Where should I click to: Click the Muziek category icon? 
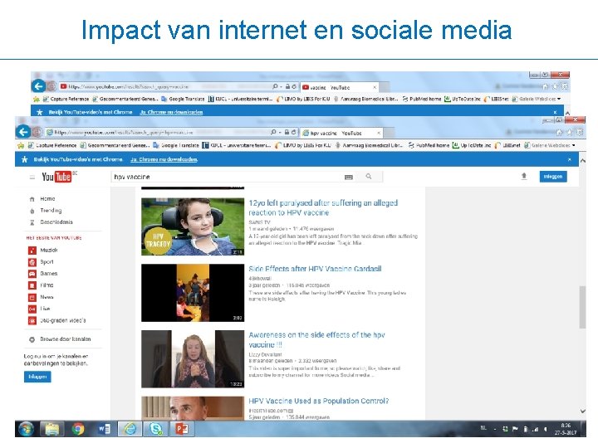coord(32,251)
